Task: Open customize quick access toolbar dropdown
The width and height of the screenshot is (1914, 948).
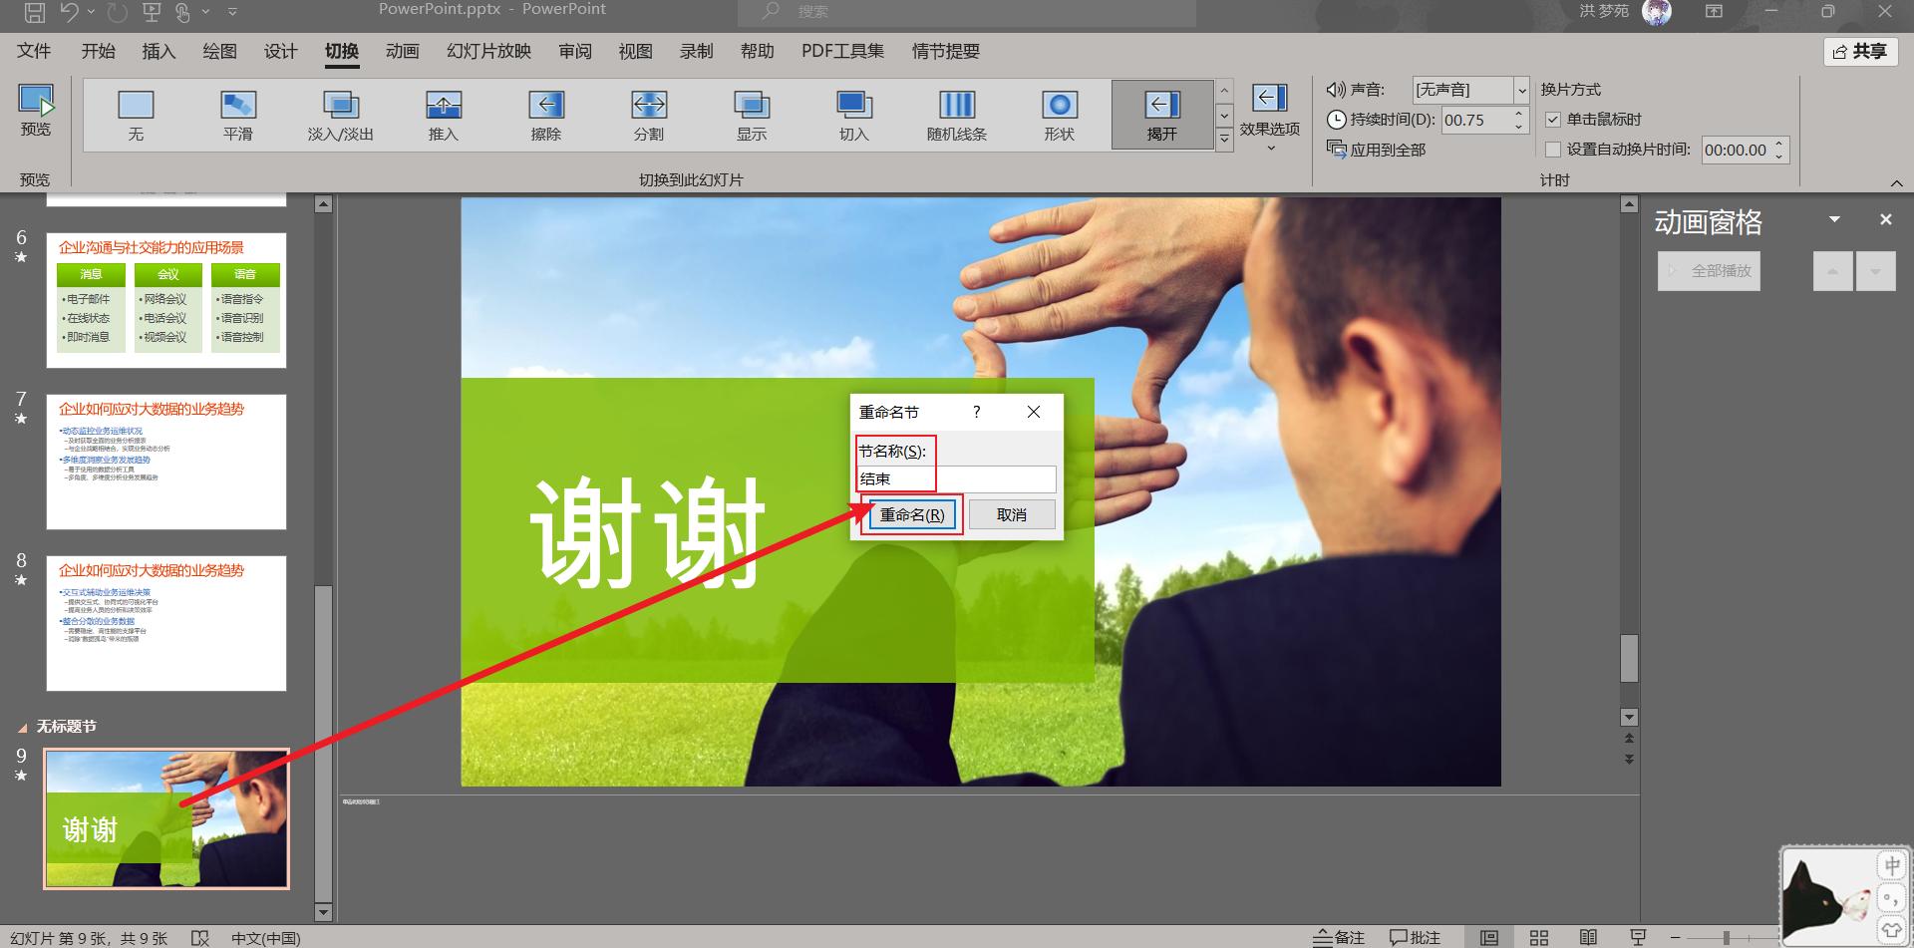Action: tap(232, 12)
